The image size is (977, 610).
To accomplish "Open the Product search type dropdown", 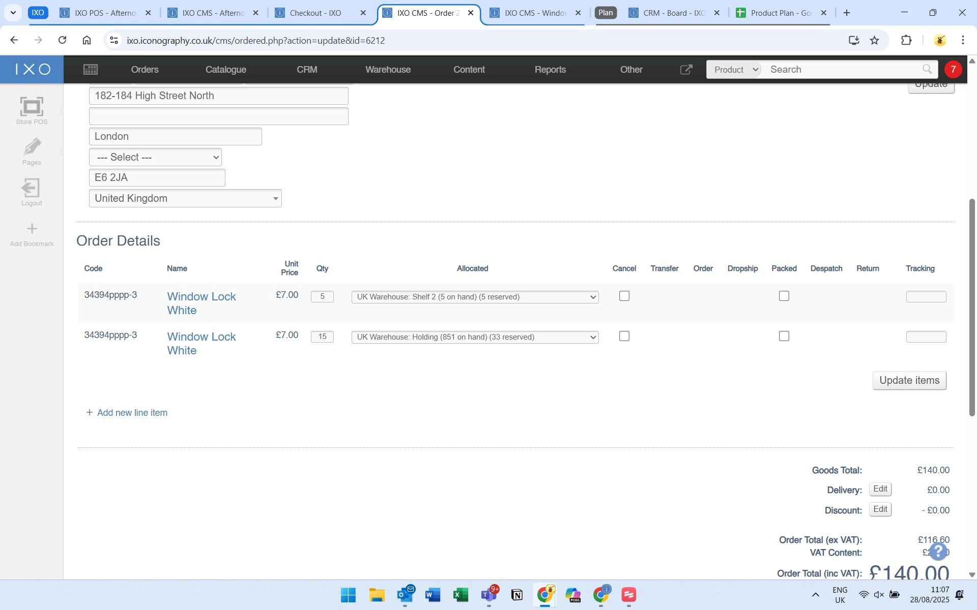I will 734,70.
